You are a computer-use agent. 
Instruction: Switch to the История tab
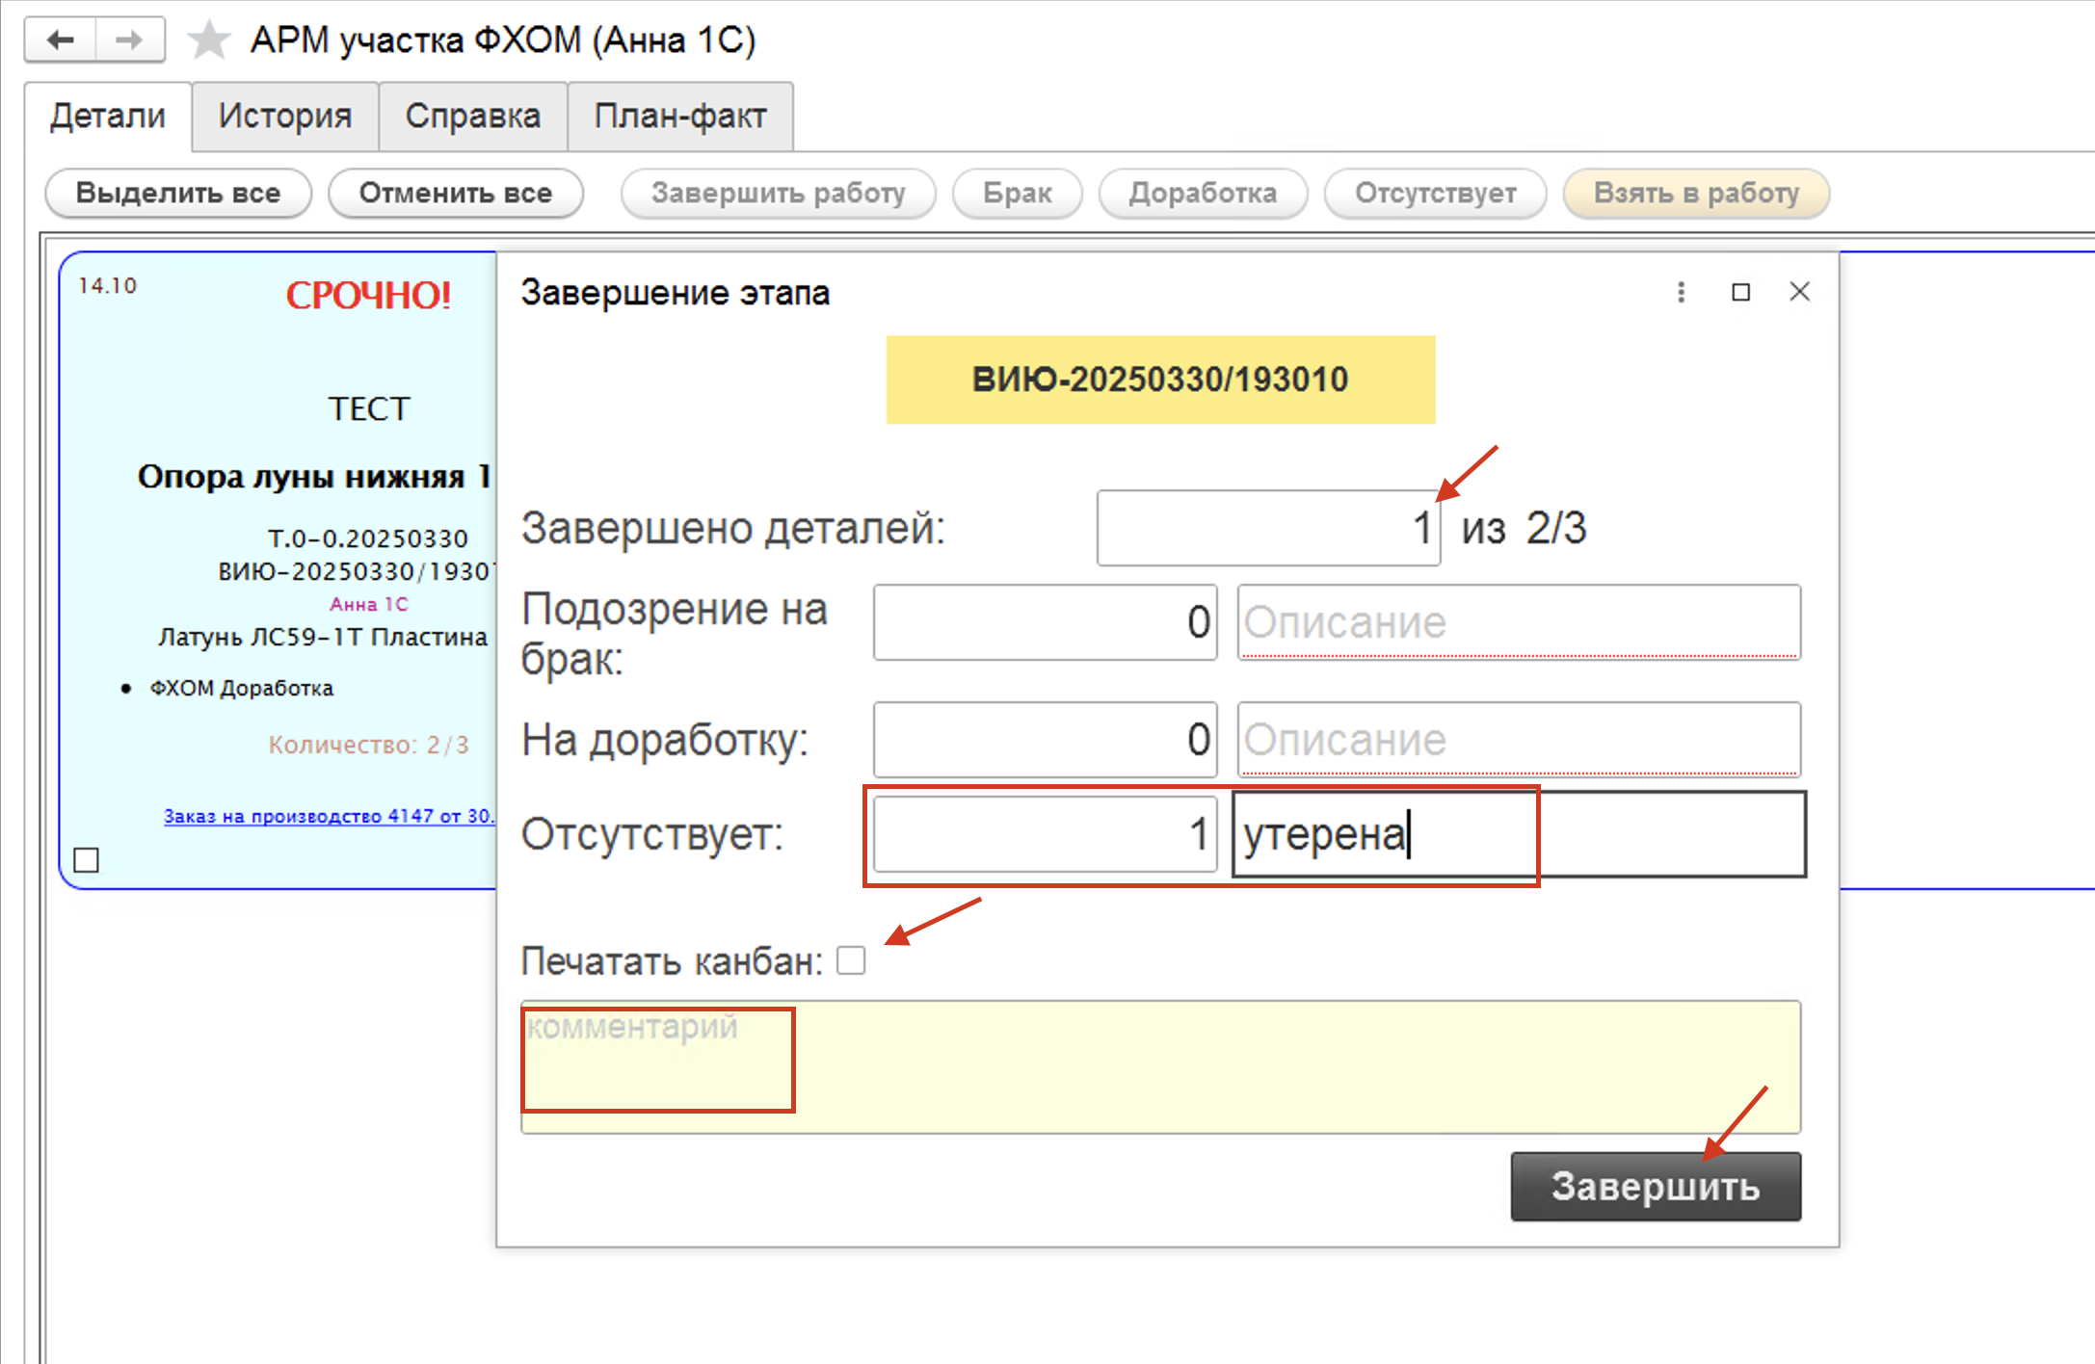284,117
